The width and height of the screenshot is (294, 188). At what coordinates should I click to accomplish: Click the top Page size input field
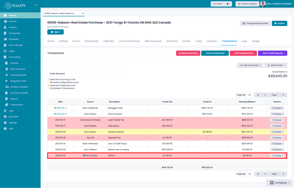[x=250, y=95]
